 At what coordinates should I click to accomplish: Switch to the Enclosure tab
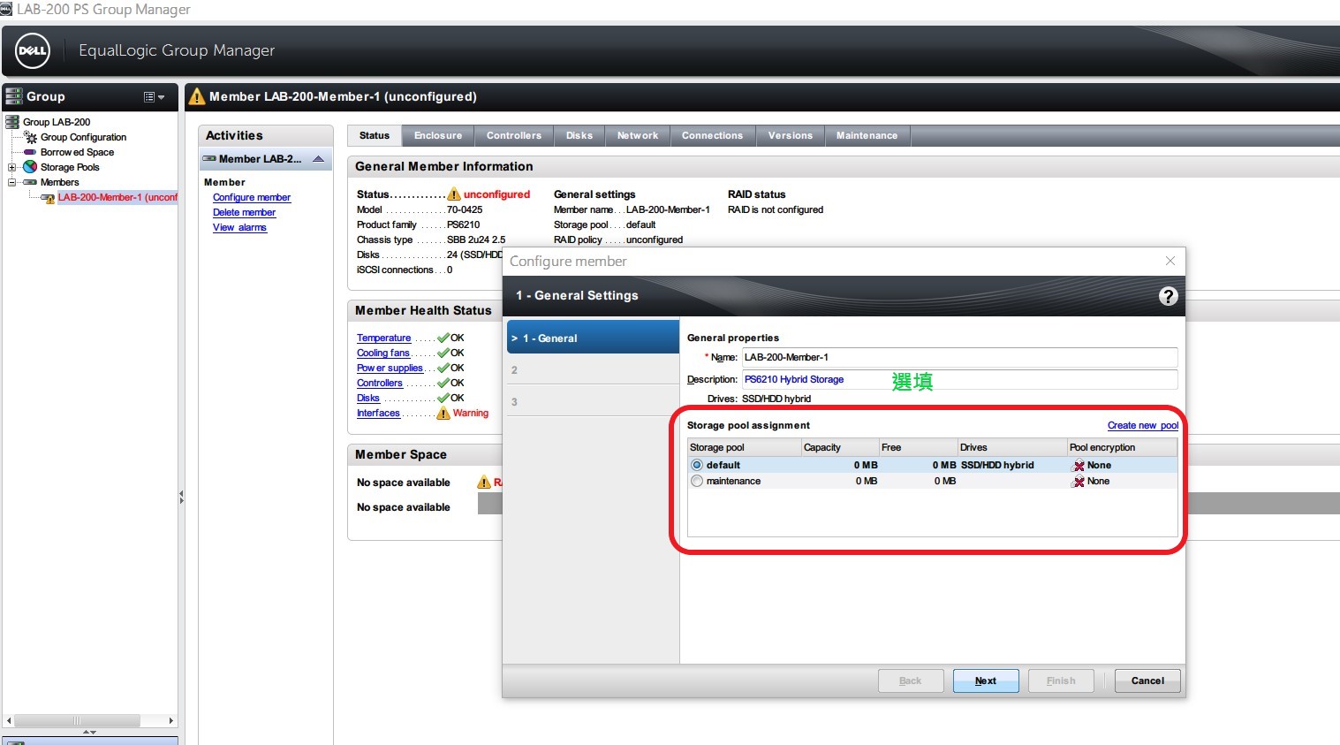click(x=438, y=135)
